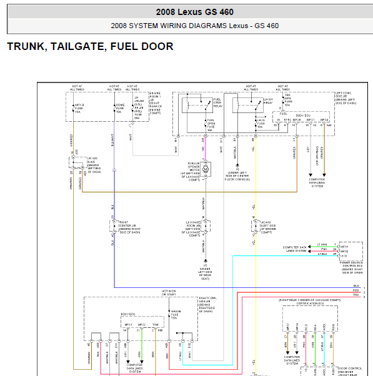Click 'COMPUTER DATA LINES SYSTEM' below upper Body ECU
The image size is (373, 376).
click(x=317, y=183)
